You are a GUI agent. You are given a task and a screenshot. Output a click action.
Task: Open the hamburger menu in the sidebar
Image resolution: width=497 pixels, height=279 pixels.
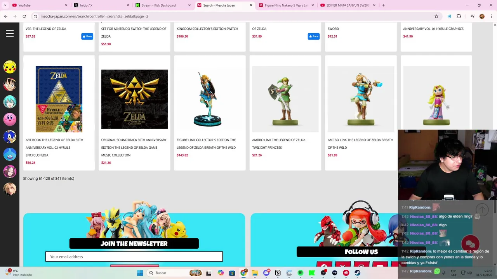pos(10,34)
